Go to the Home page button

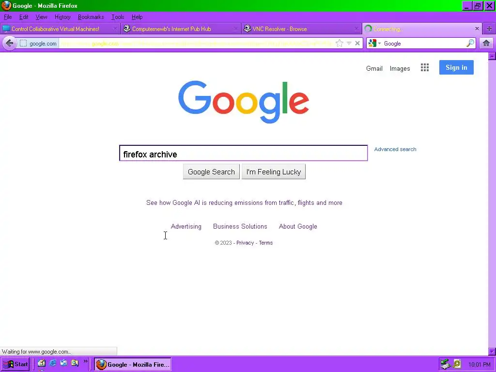[486, 43]
